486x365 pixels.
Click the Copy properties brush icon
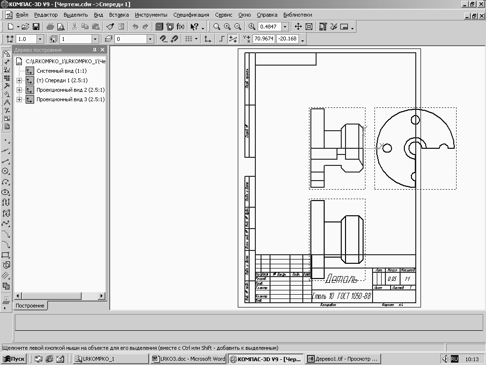click(x=110, y=27)
